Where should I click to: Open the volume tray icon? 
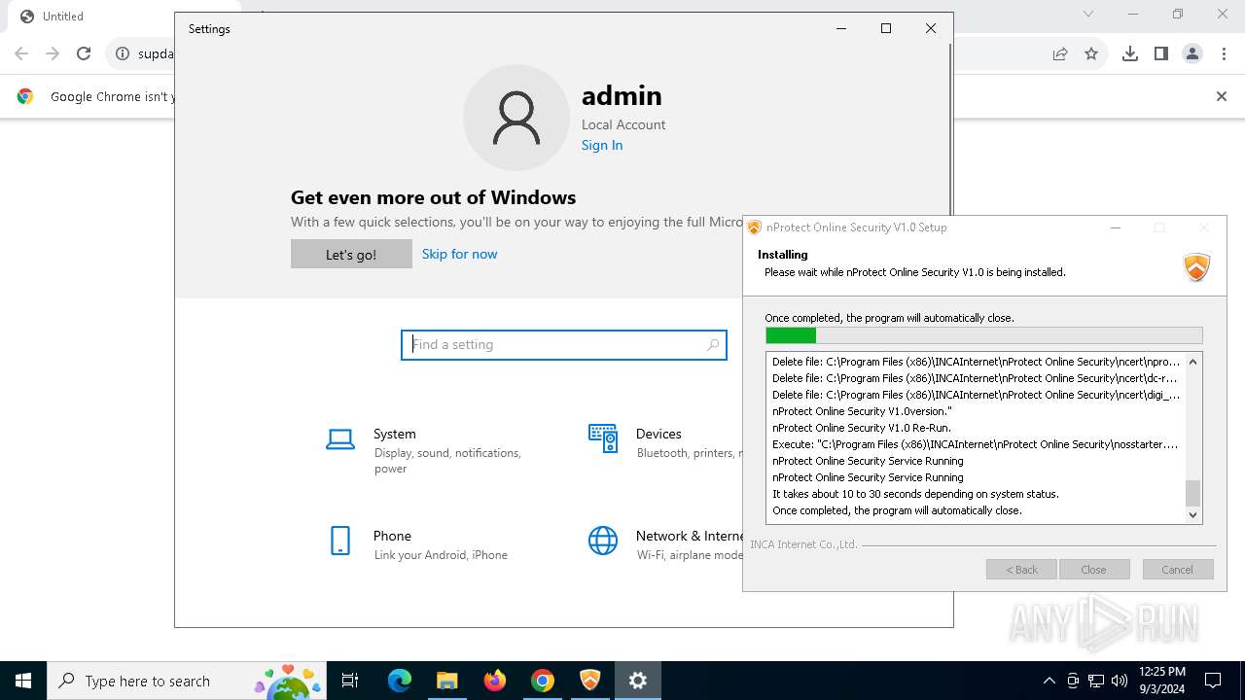coord(1120,681)
